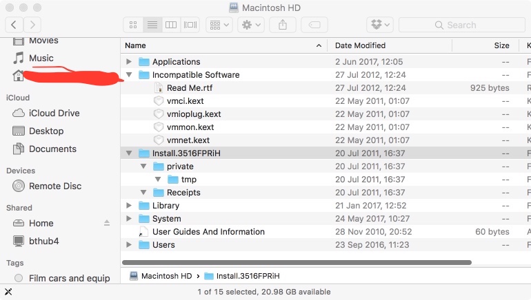Image resolution: width=531 pixels, height=300 pixels.
Task: Eject the Home shared item
Action: 107,223
